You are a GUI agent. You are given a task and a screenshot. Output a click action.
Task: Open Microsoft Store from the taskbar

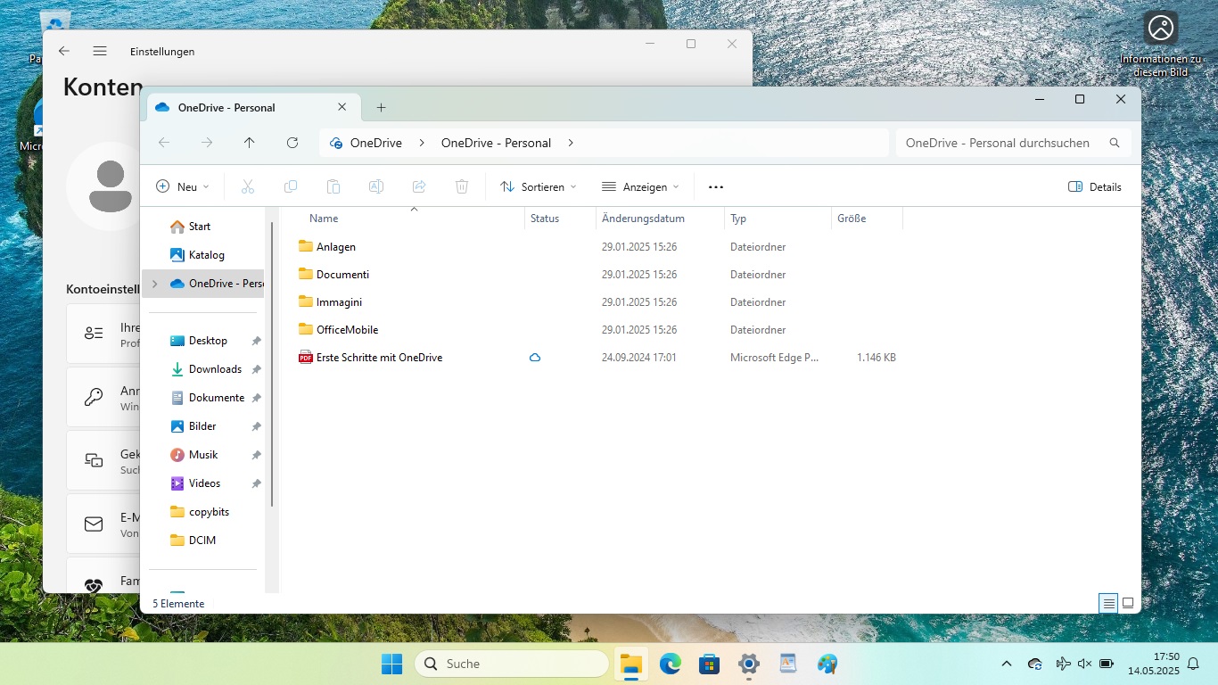710,664
